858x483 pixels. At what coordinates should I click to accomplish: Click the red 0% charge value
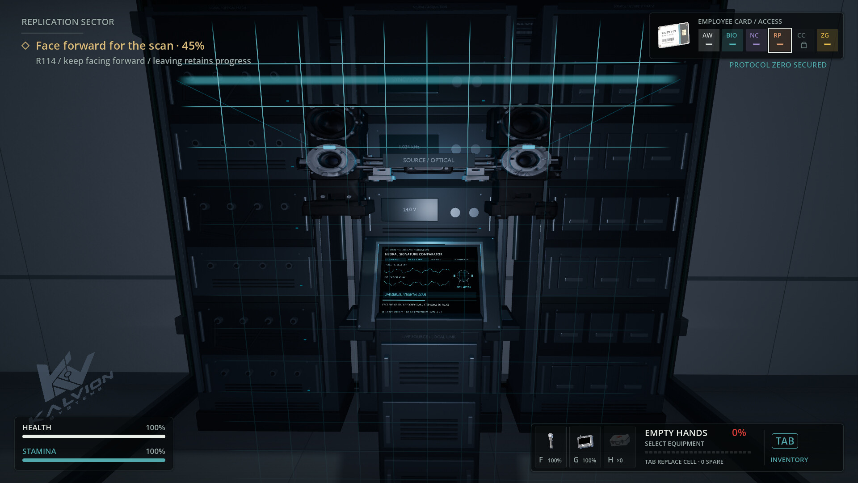[739, 432]
